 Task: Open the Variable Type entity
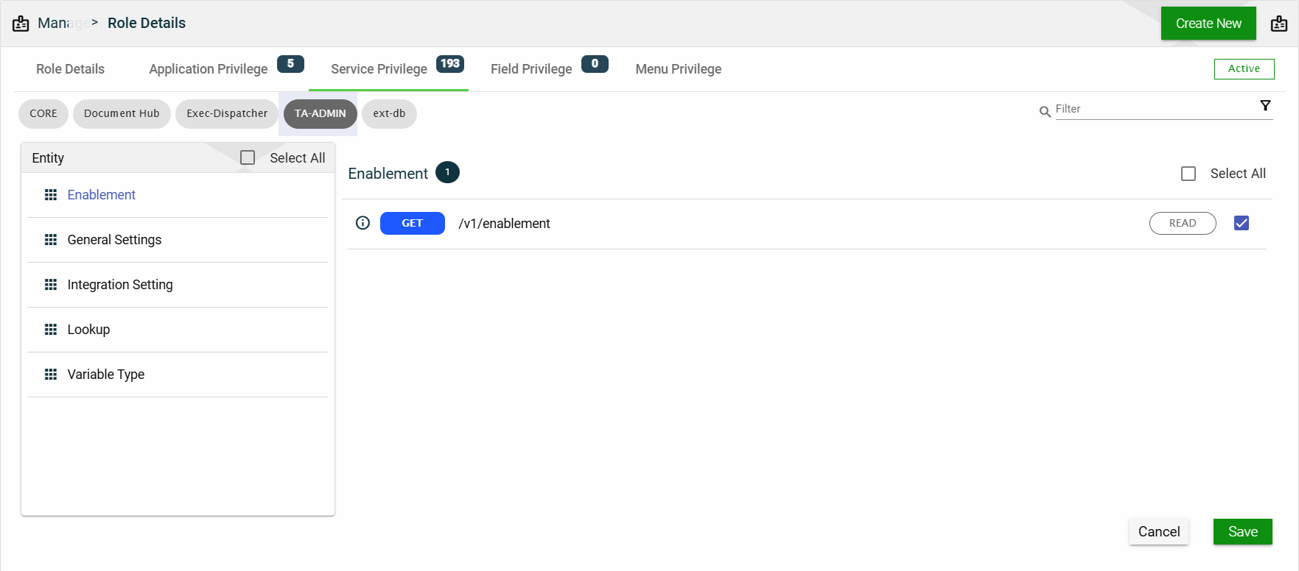106,375
